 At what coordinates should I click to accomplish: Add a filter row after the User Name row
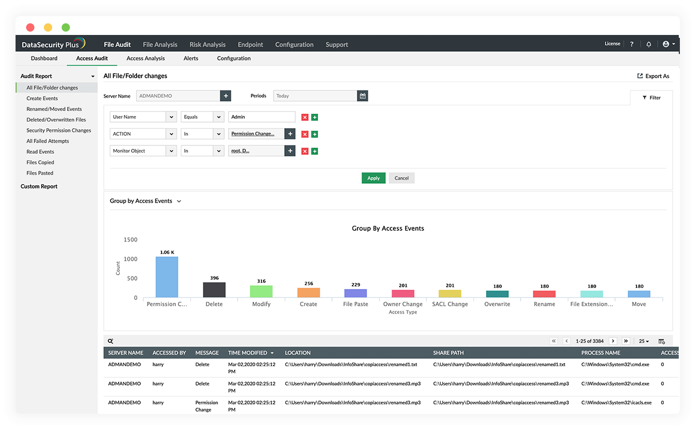click(x=315, y=117)
